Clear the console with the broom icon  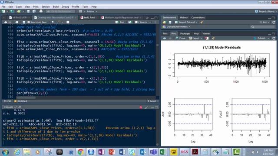coord(146,107)
